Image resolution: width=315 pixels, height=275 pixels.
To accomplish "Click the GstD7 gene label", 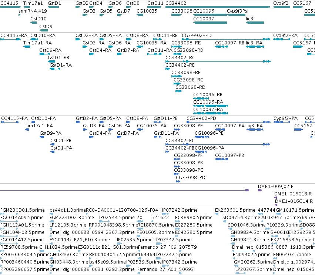I will (x=124, y=11).
